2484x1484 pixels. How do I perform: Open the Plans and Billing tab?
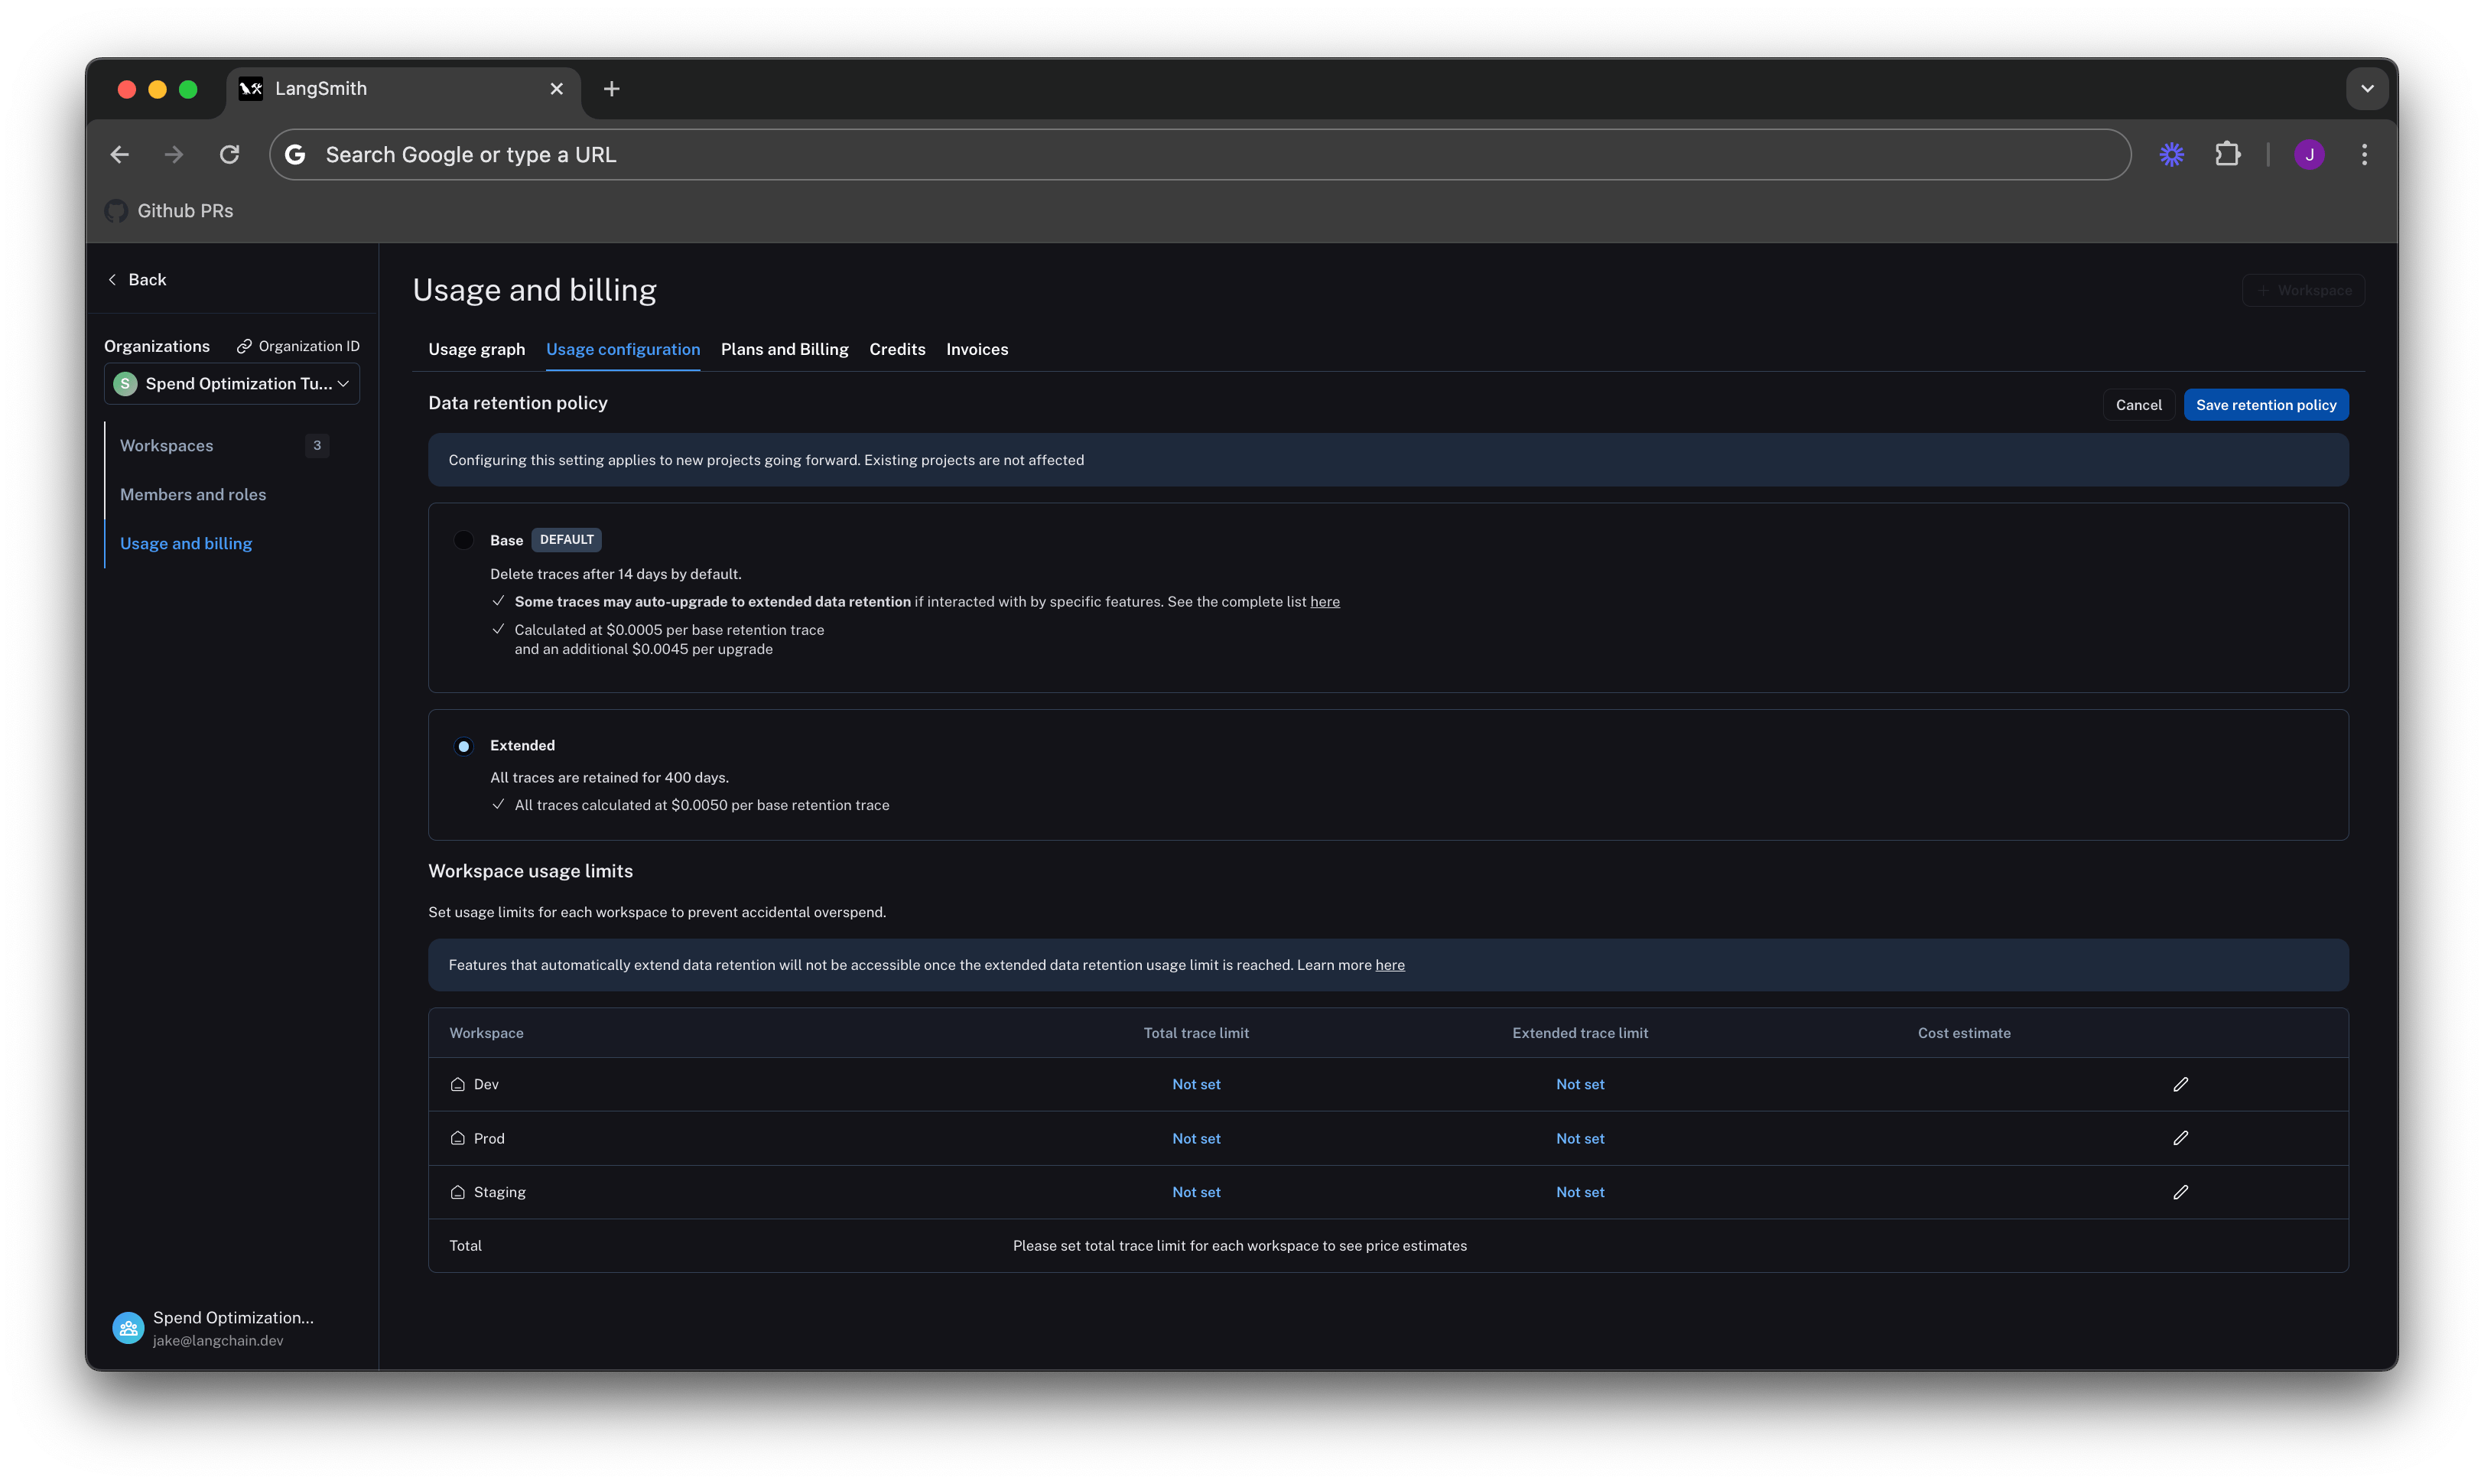[785, 350]
